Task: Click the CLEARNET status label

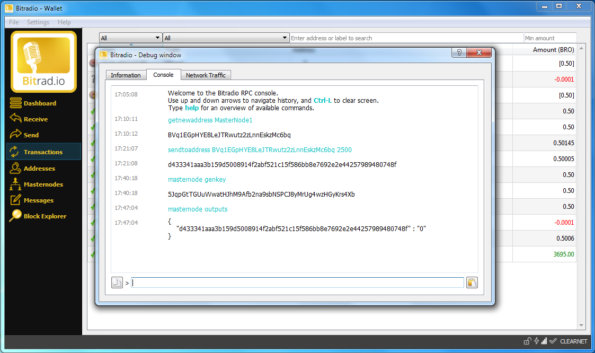Action: (573, 341)
